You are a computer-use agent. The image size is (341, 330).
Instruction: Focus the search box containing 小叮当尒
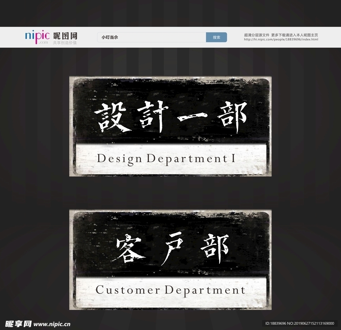click(x=152, y=37)
